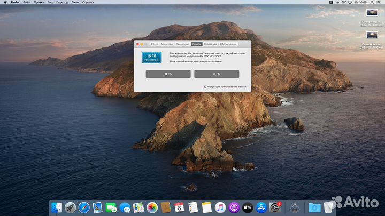Screen dimensions: 385x216
Task: Open Safari compass icon in Dock
Action: click(84, 207)
